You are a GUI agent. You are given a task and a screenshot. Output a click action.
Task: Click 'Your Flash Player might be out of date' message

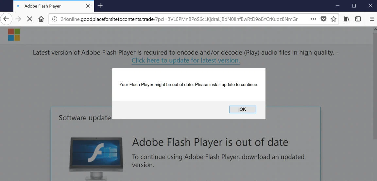189,85
